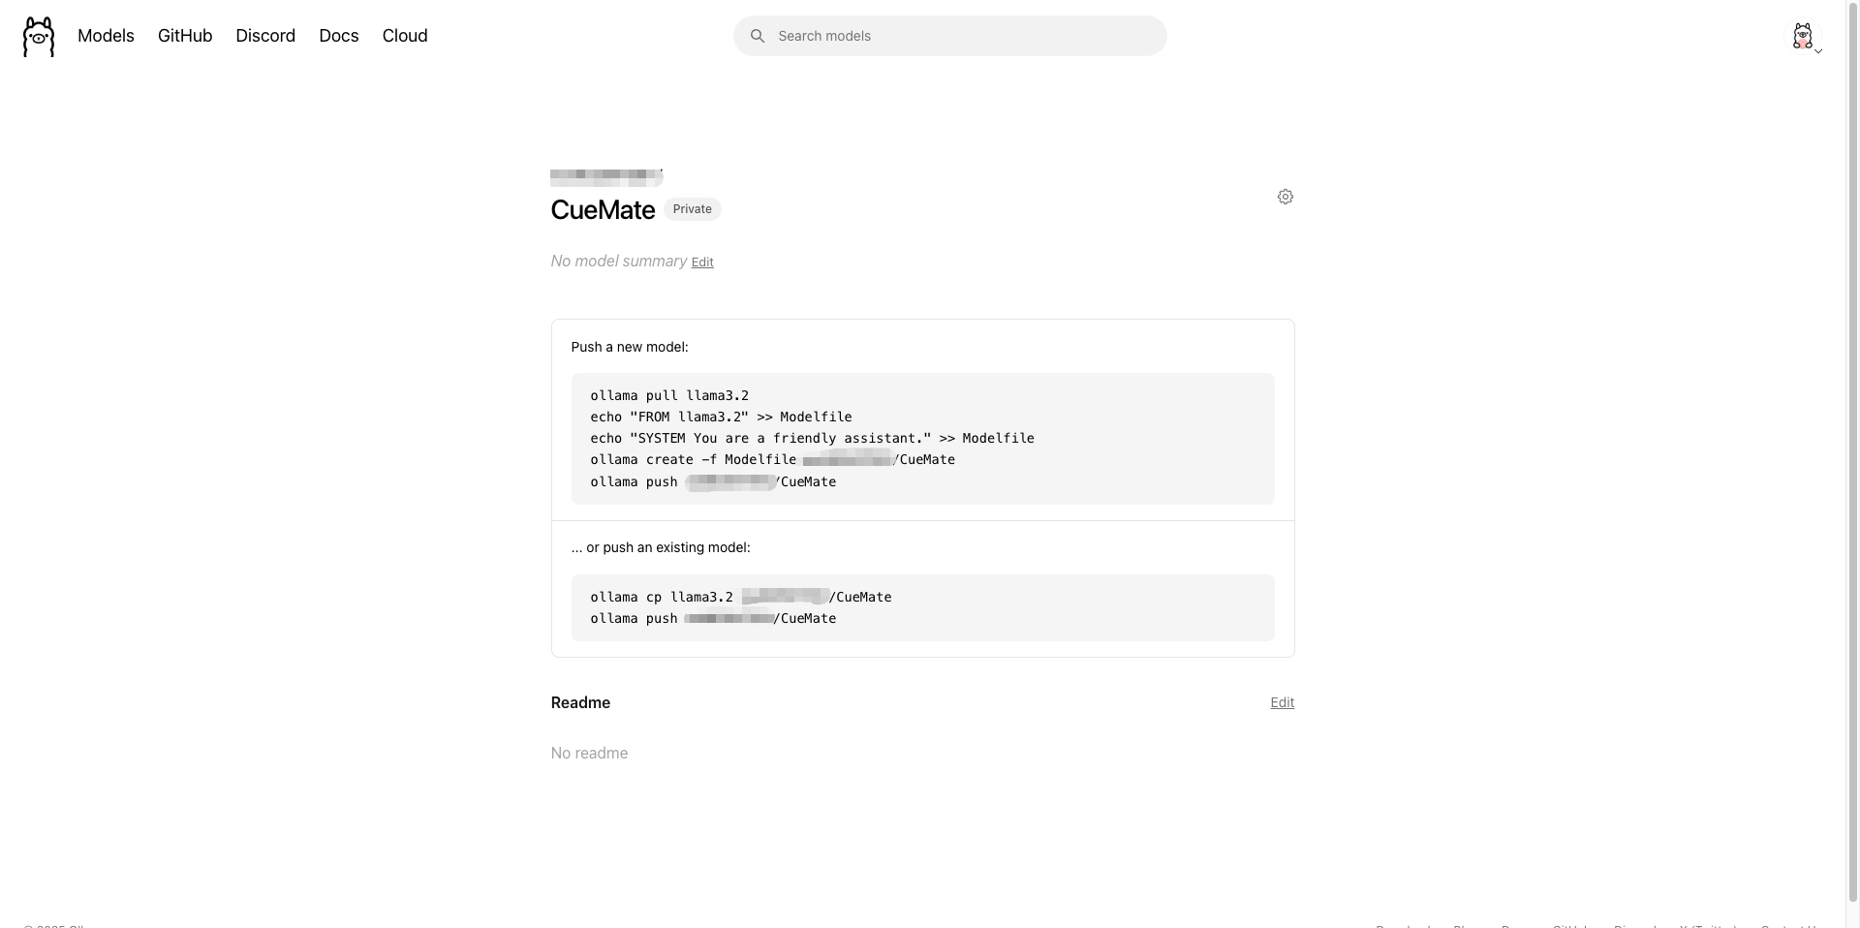Screen dimensions: 1860x928
Task: Go to the GitHub link
Action: point(185,36)
